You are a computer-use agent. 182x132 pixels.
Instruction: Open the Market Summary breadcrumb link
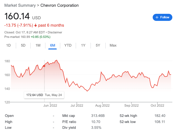[x=20, y=5]
